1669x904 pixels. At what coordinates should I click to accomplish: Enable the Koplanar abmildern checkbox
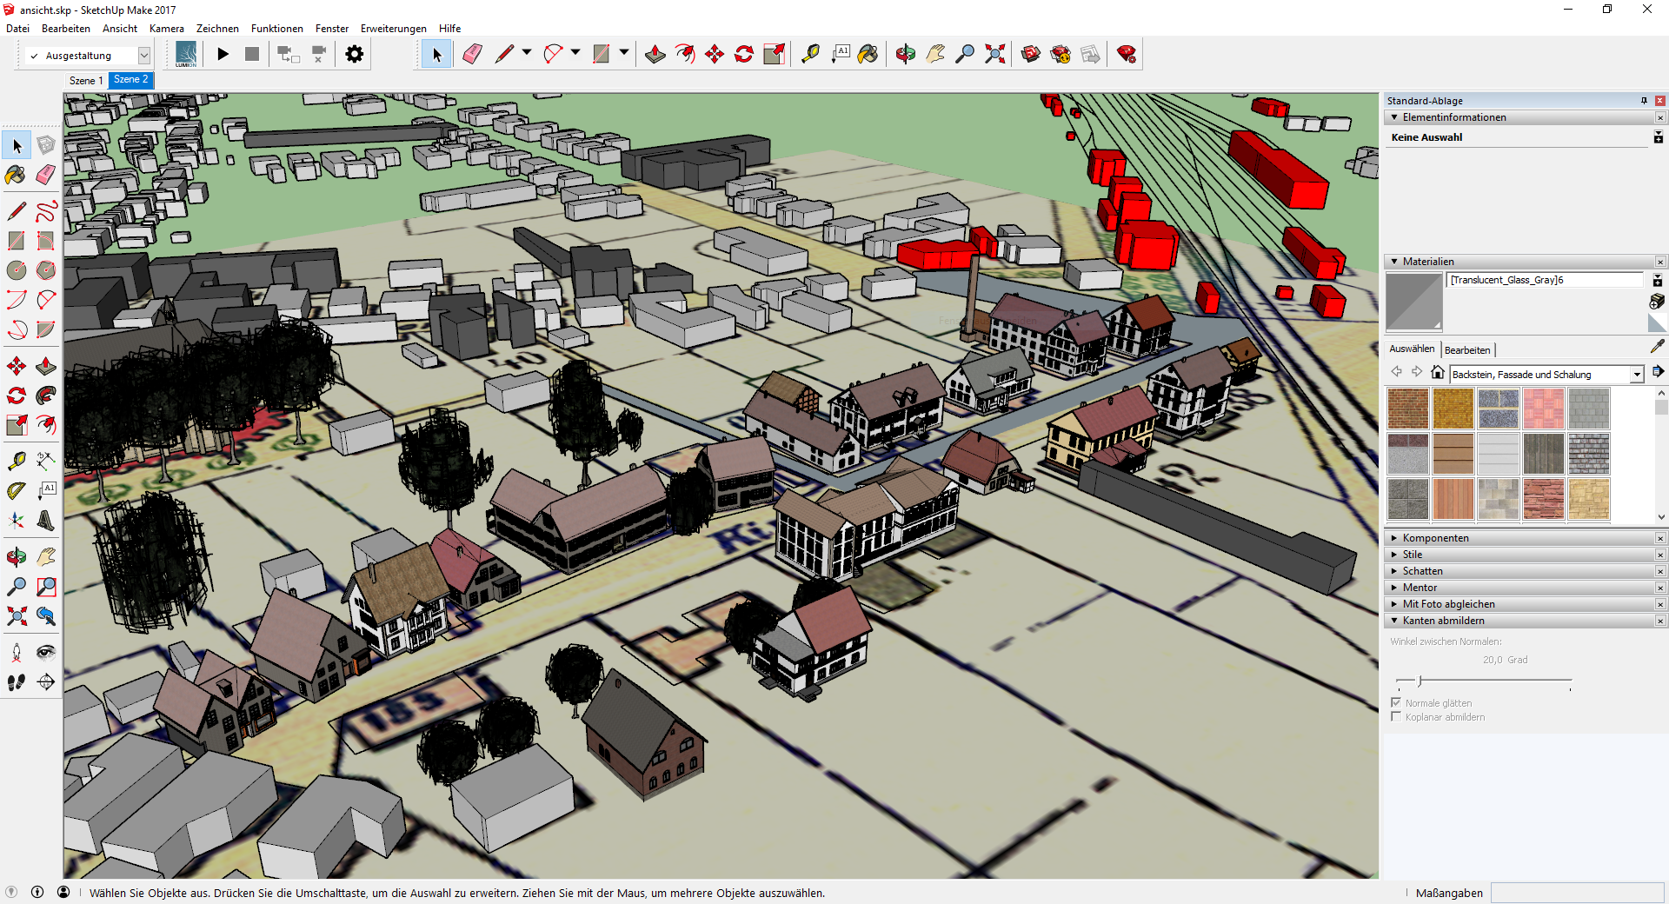click(x=1396, y=717)
